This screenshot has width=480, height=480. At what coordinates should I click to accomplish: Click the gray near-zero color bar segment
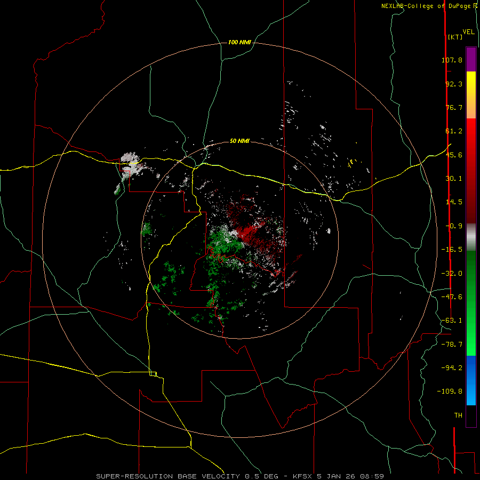[471, 237]
